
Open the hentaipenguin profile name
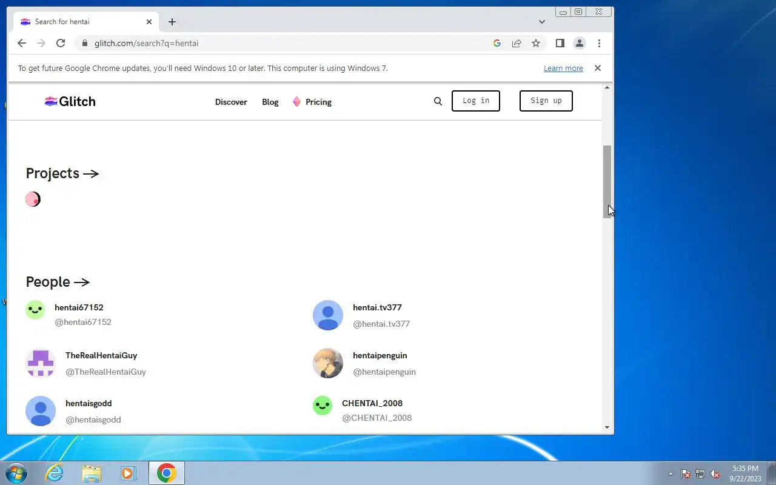tap(380, 355)
